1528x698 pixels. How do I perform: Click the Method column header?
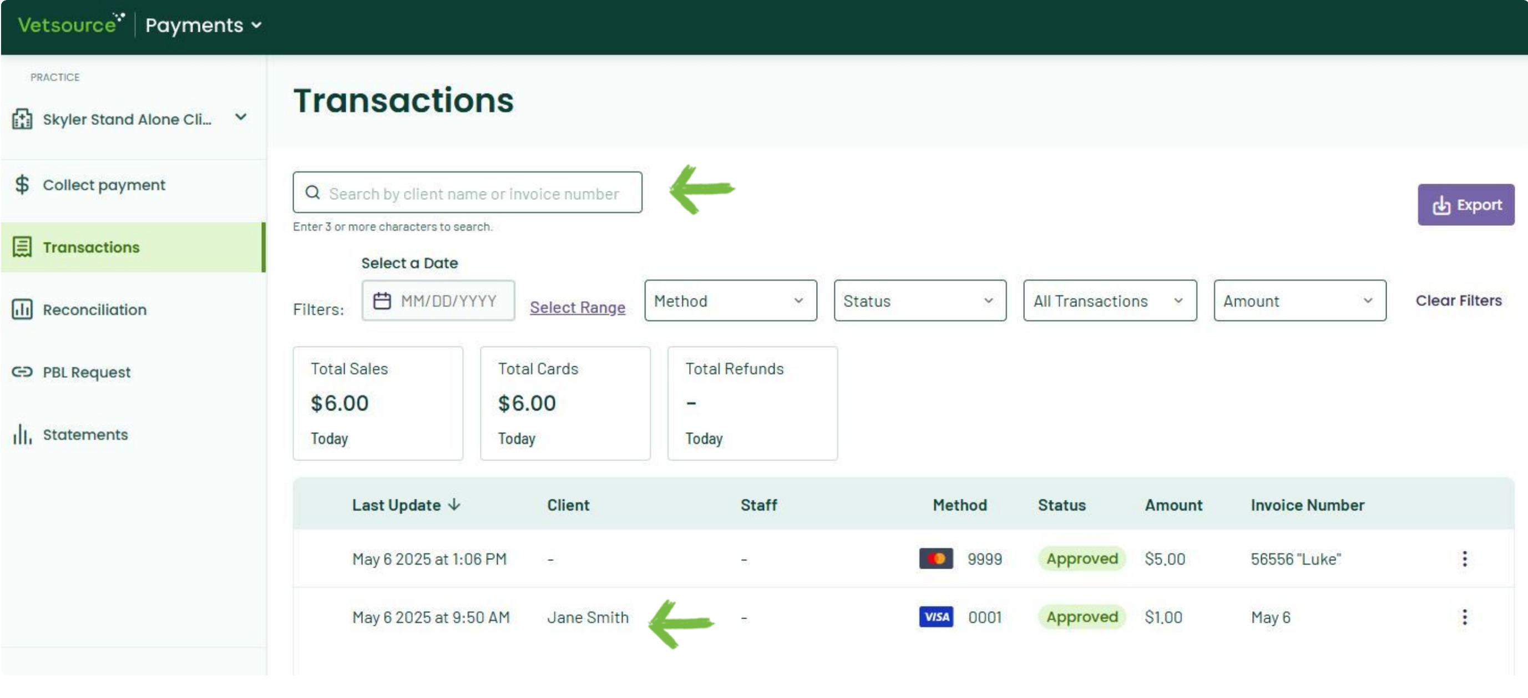[960, 505]
